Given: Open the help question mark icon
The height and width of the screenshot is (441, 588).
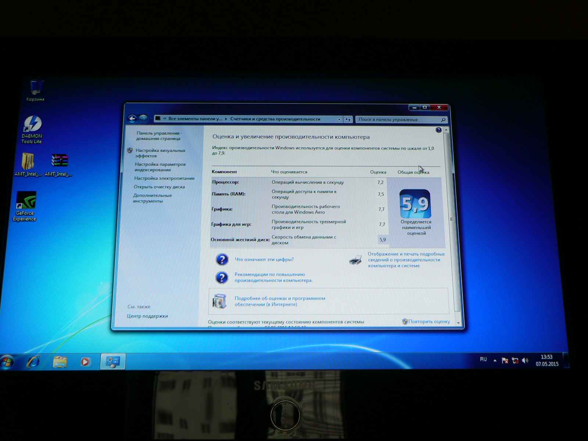Looking at the screenshot, I should pyautogui.click(x=438, y=130).
